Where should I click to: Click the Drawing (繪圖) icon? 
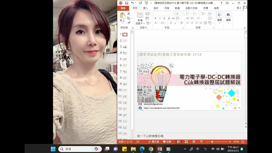(219, 15)
